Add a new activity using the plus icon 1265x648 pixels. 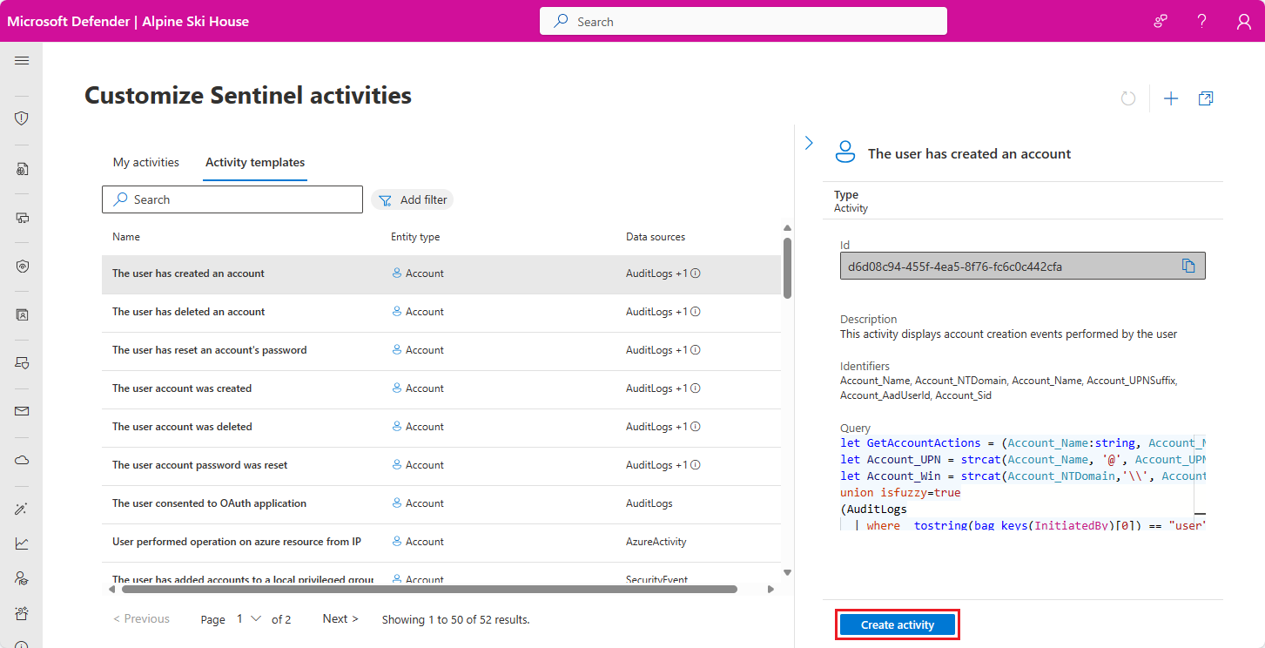click(x=1171, y=98)
